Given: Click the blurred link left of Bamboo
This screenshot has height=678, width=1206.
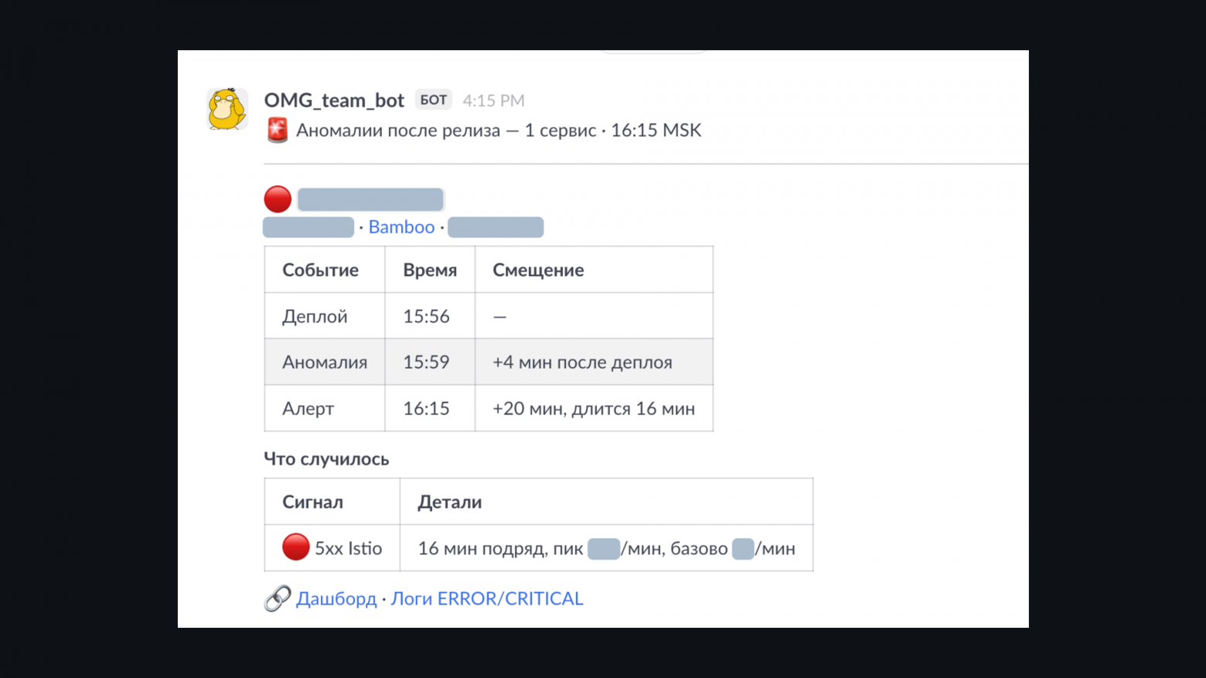Looking at the screenshot, I should pyautogui.click(x=308, y=227).
